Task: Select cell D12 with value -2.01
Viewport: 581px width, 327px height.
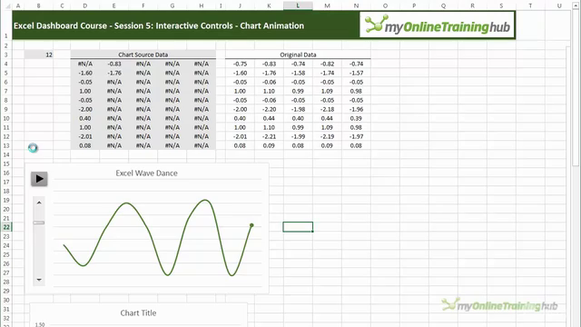Action: pyautogui.click(x=84, y=136)
